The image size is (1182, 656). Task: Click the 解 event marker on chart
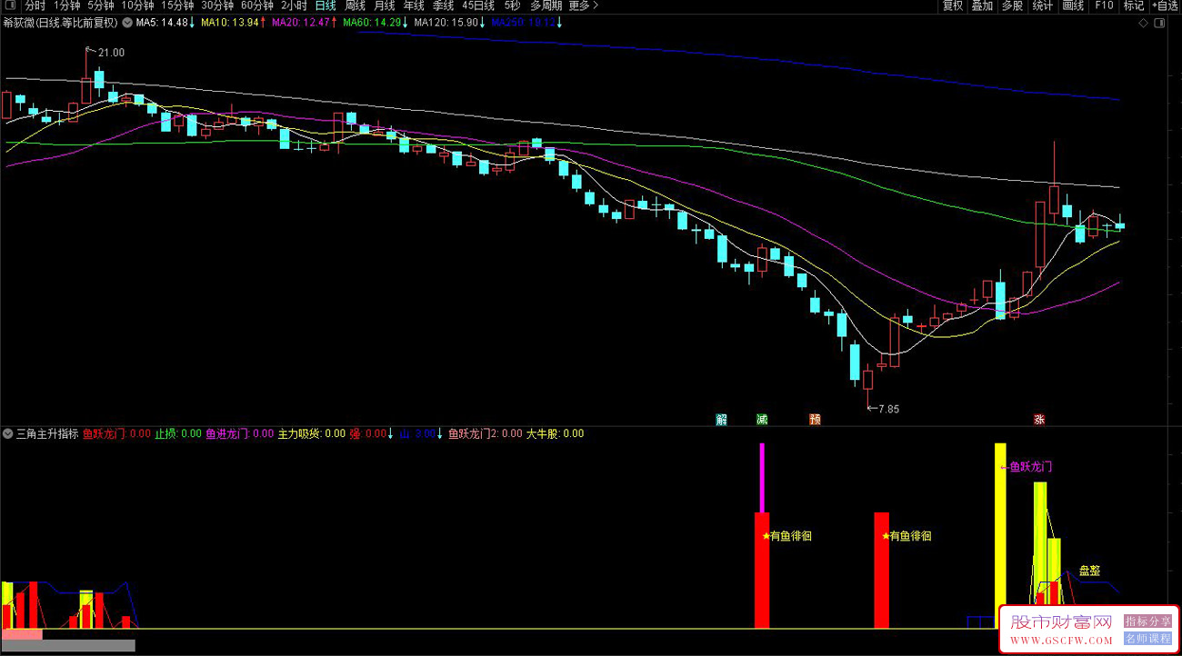(722, 420)
